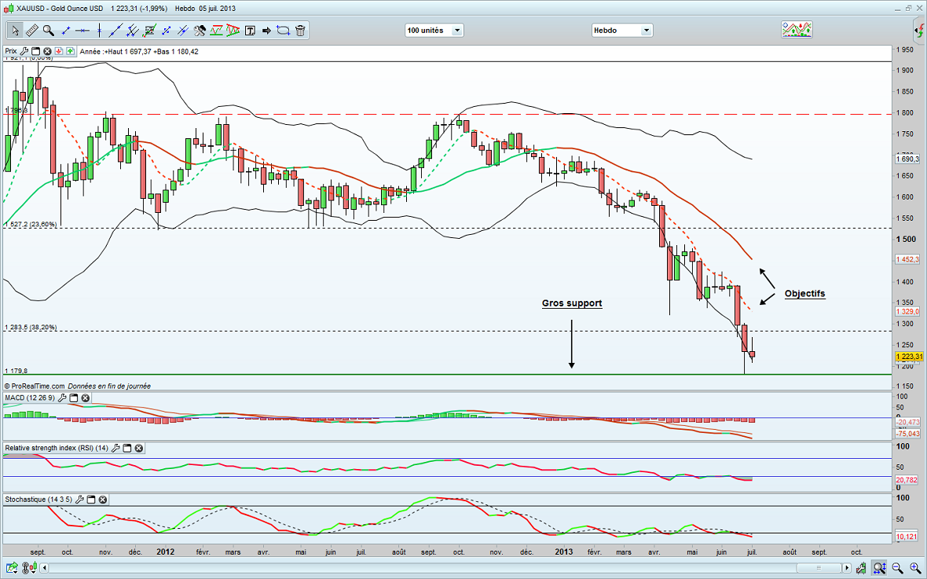
Task: Remove the MACD indicator panel
Action: pyautogui.click(x=86, y=398)
